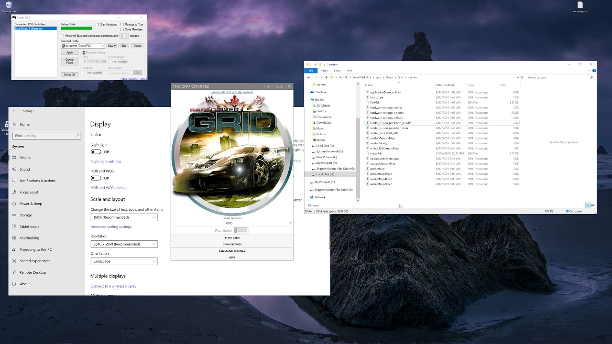Open View tab in Explorer ribbon
The height and width of the screenshot is (344, 612).
(x=350, y=71)
